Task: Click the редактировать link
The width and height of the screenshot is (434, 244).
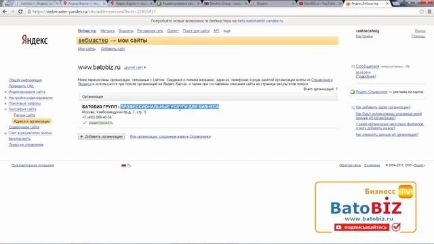Action: point(101,123)
